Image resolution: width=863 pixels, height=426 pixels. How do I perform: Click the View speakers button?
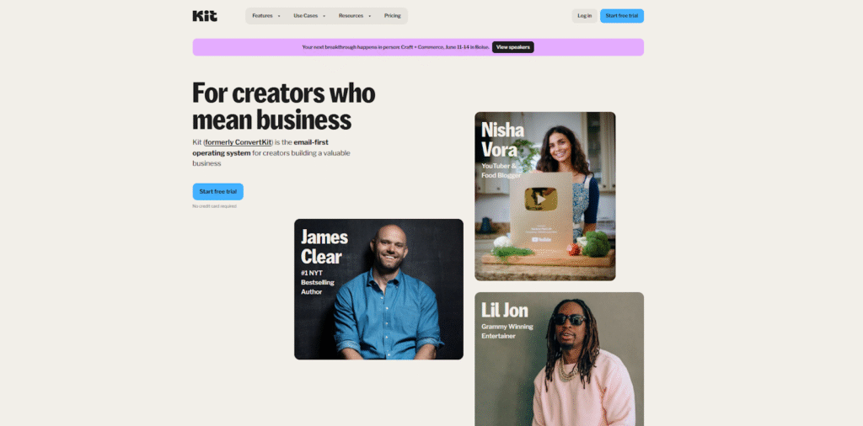coord(513,47)
